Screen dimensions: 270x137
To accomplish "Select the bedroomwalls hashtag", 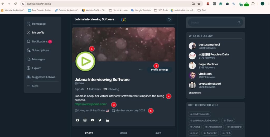I will click(x=200, y=114).
